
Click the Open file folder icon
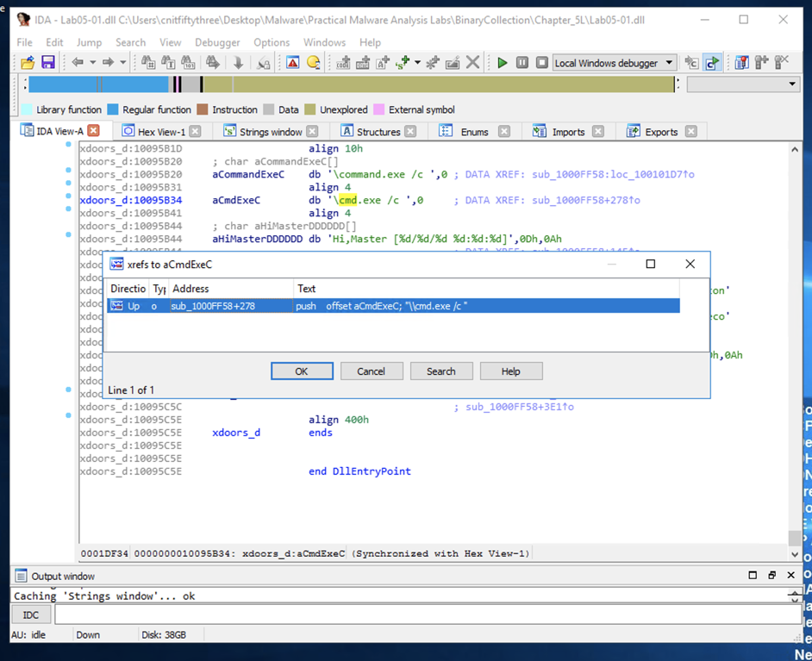point(28,63)
